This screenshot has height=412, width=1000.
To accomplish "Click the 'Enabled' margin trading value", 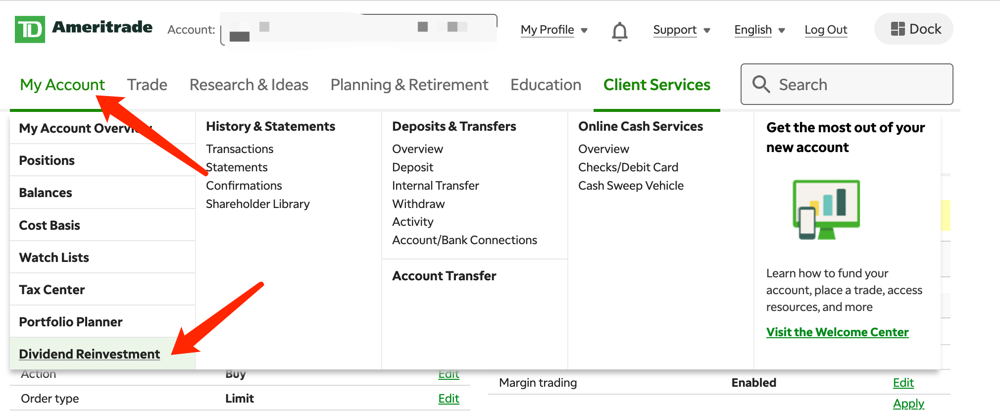I will coord(753,383).
